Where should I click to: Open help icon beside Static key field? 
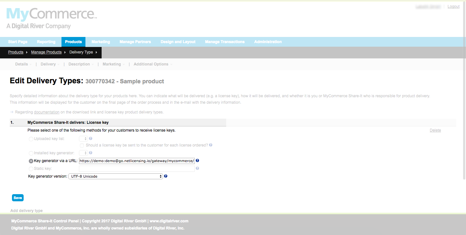pos(197,168)
